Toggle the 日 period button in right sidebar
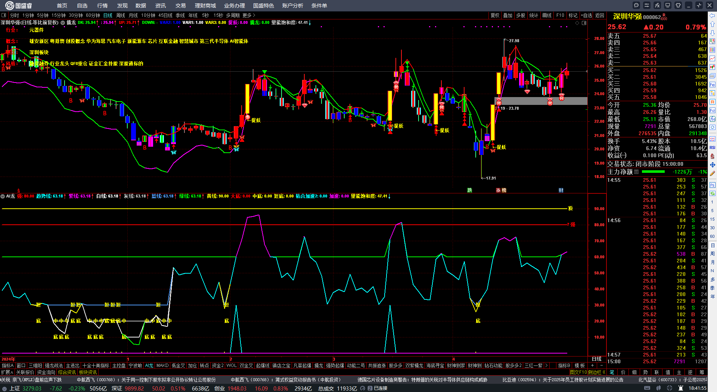This screenshot has width=717, height=392. pos(713,245)
